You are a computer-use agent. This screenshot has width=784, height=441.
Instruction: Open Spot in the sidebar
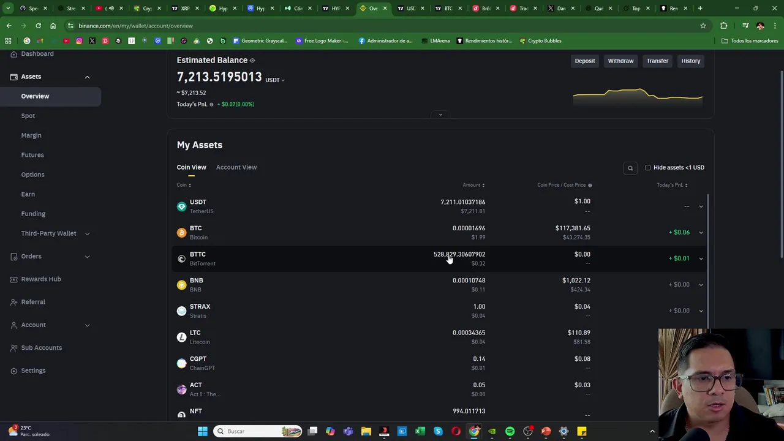pos(28,116)
